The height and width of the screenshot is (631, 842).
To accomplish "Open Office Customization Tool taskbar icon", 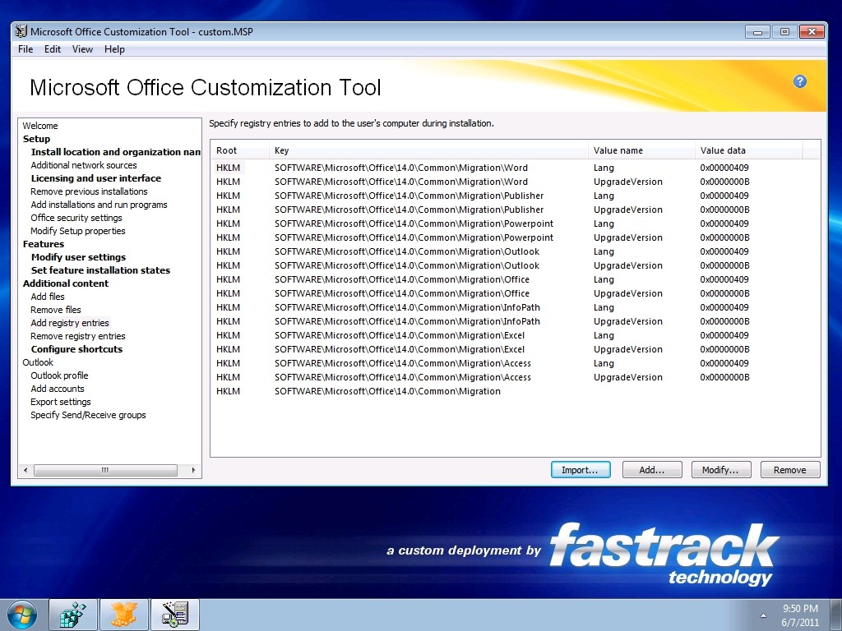I will pyautogui.click(x=175, y=615).
